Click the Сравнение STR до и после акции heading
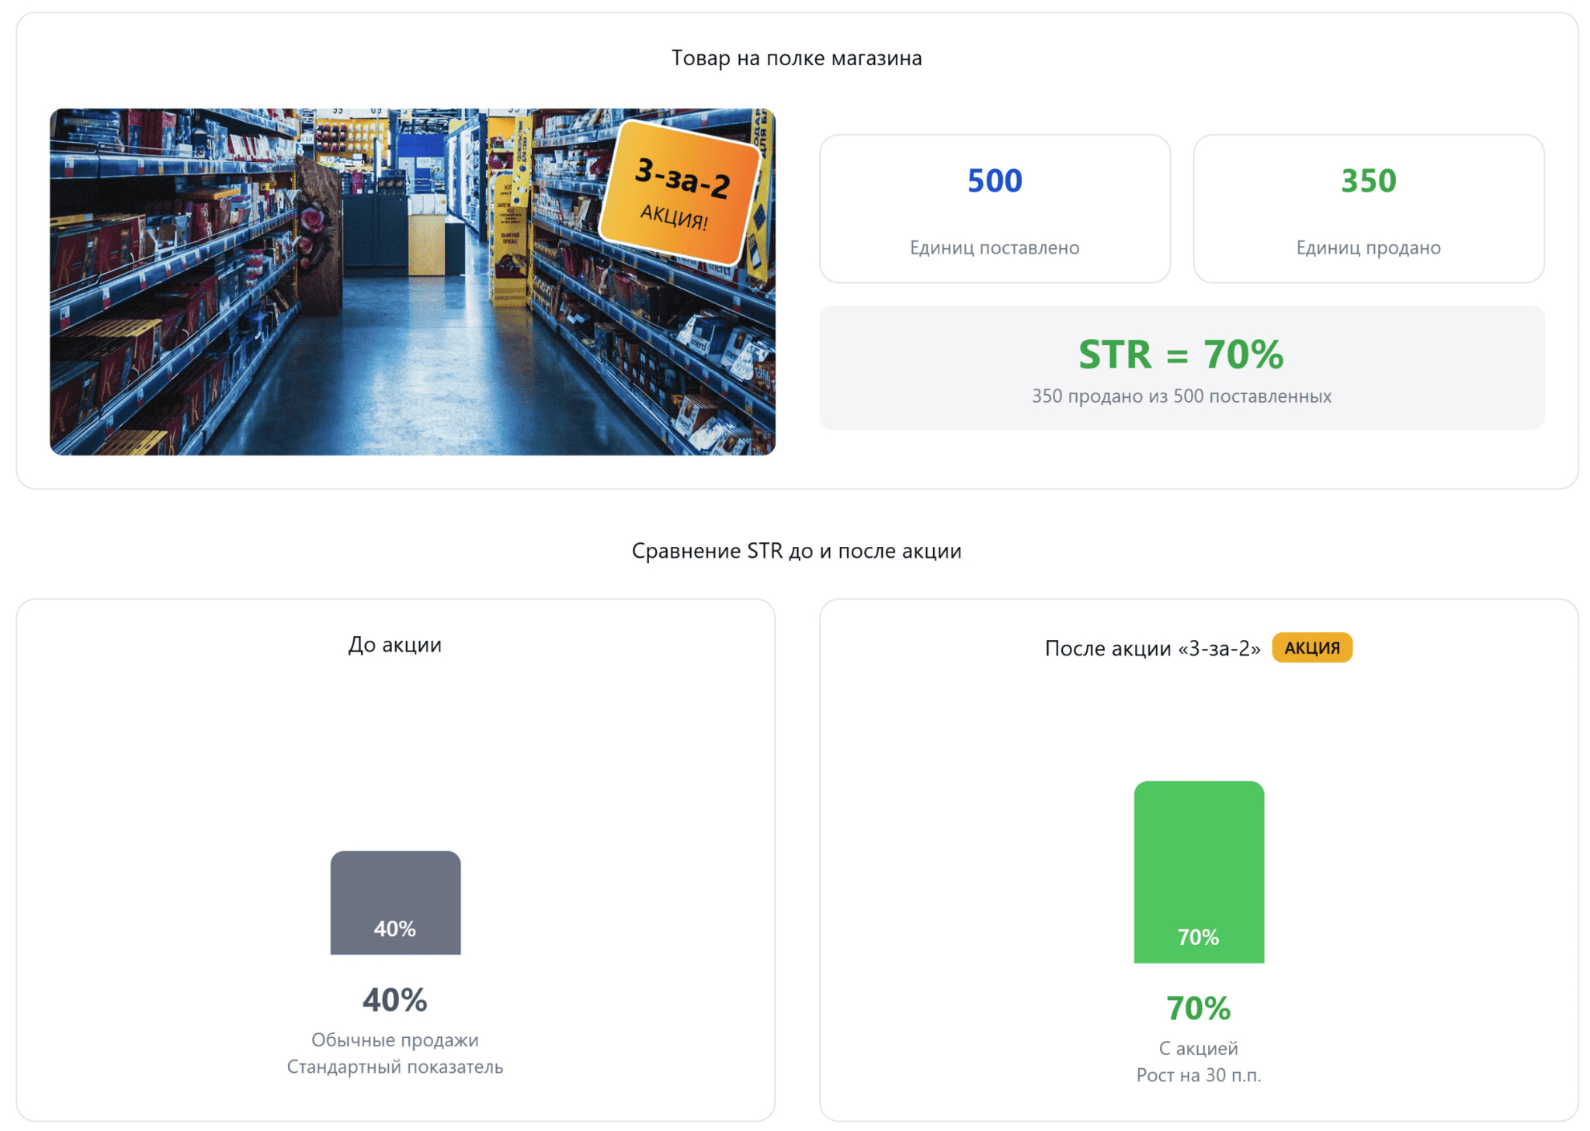This screenshot has height=1131, width=1590. [797, 551]
